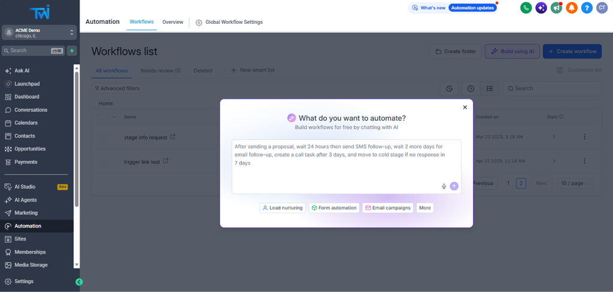Click New smart list
The width and height of the screenshot is (613, 292).
click(x=253, y=71)
